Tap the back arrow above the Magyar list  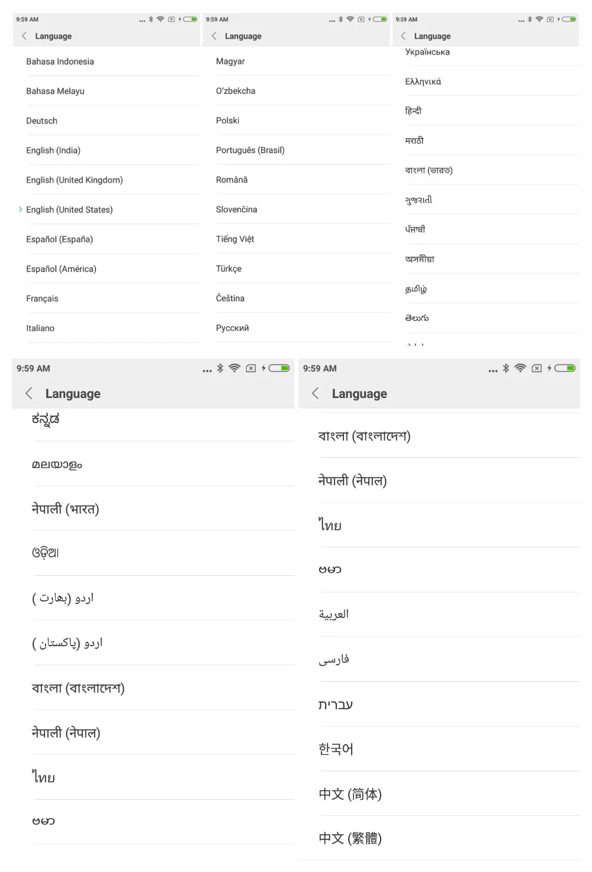[214, 36]
